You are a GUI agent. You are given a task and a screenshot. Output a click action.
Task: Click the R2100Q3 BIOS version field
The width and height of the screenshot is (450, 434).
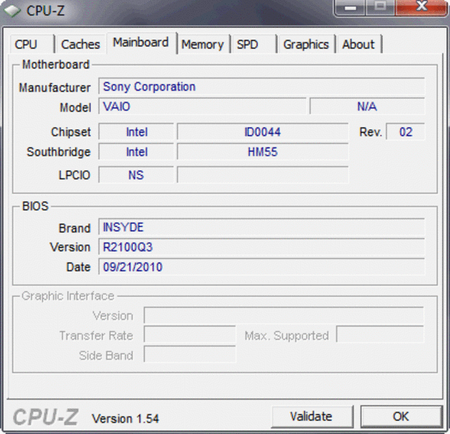coord(261,247)
